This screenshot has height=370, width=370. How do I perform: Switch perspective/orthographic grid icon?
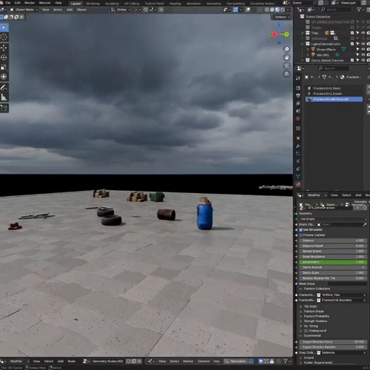click(286, 74)
